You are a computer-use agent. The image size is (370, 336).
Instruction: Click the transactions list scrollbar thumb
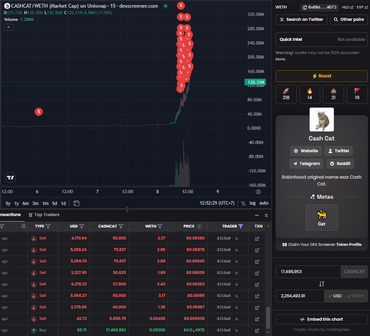point(268,317)
